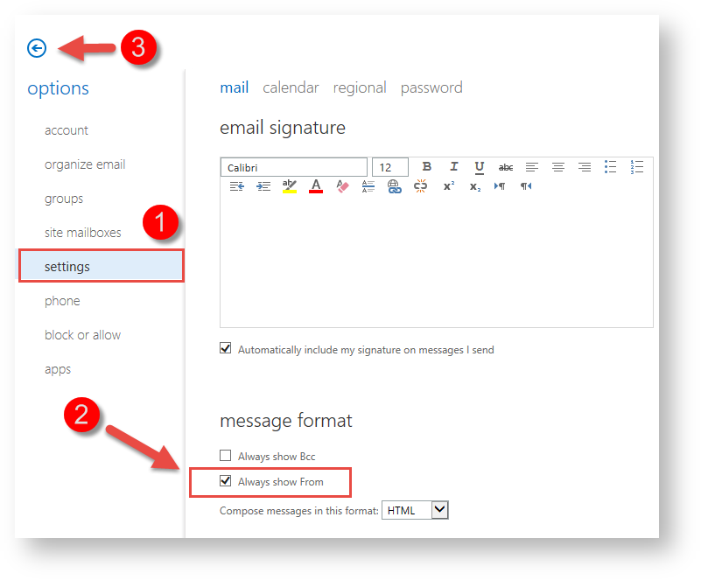Center align the signature text
This screenshot has width=701, height=580.
click(557, 167)
